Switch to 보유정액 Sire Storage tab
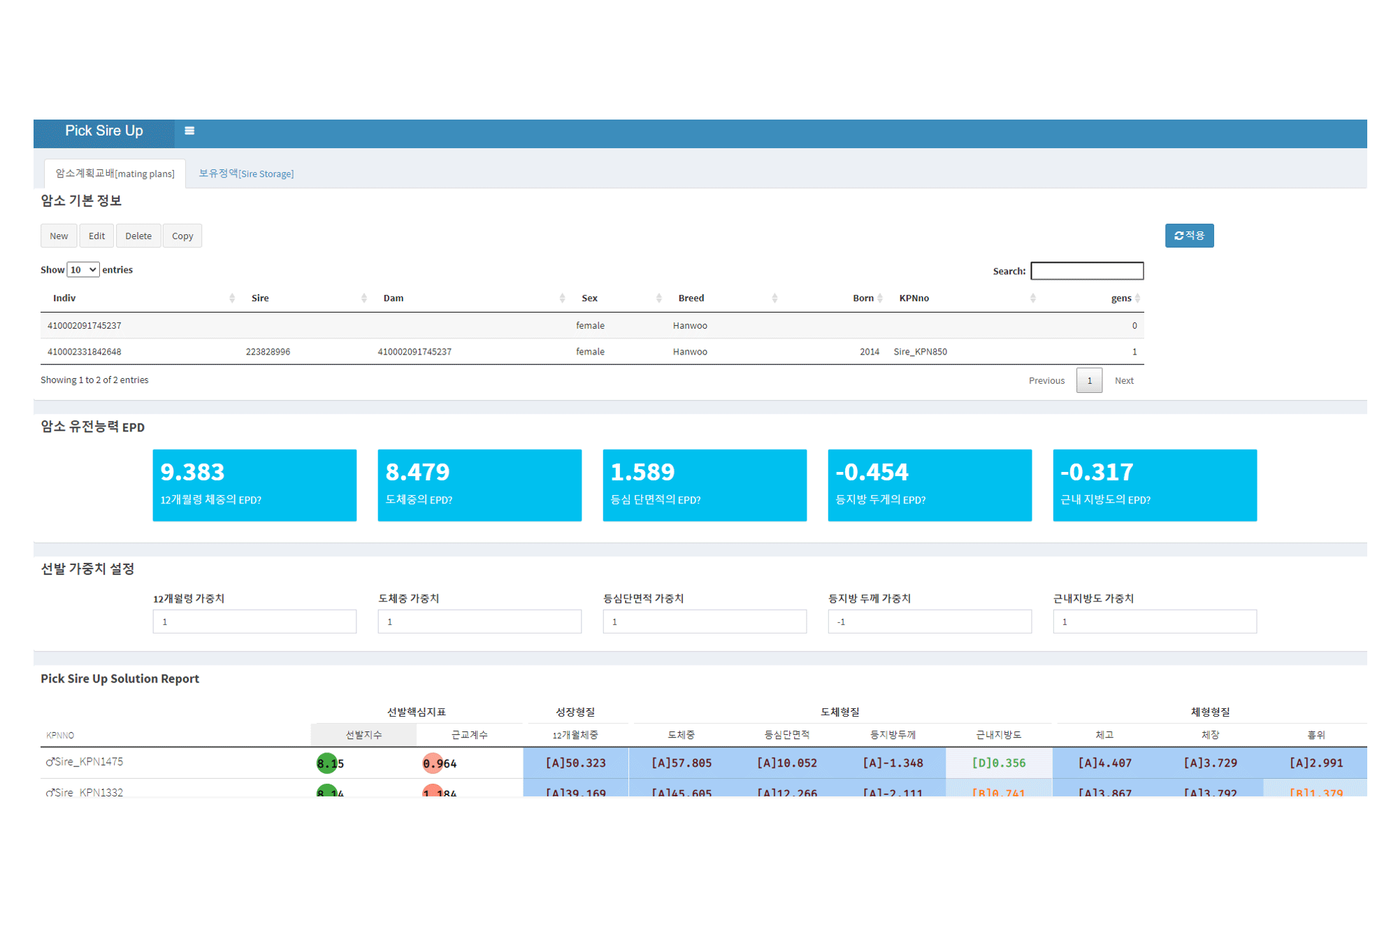This screenshot has height=932, width=1398. 246,173
